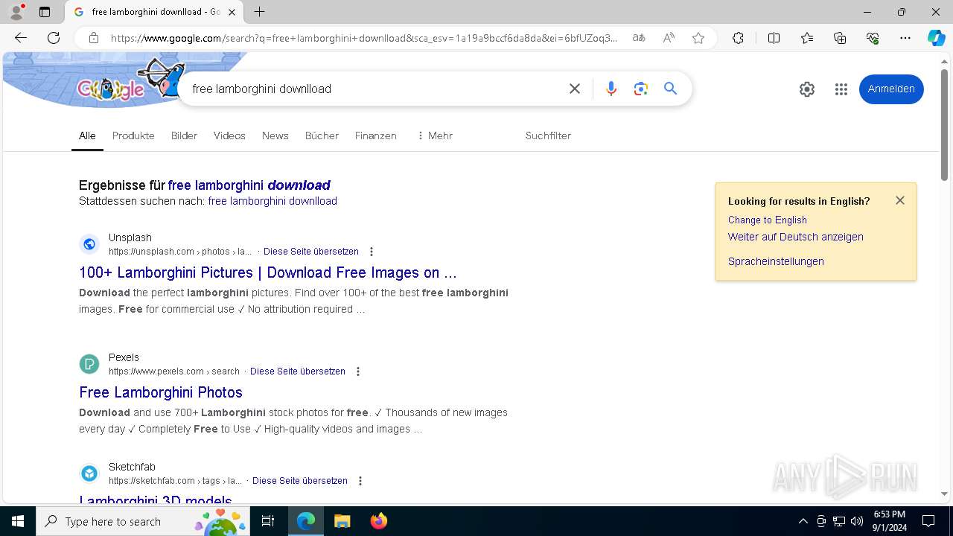Click the address bar URL
Screen dimensions: 953x536
364,38
